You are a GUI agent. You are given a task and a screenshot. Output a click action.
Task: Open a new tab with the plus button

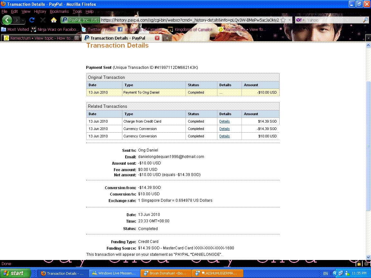tap(167, 38)
